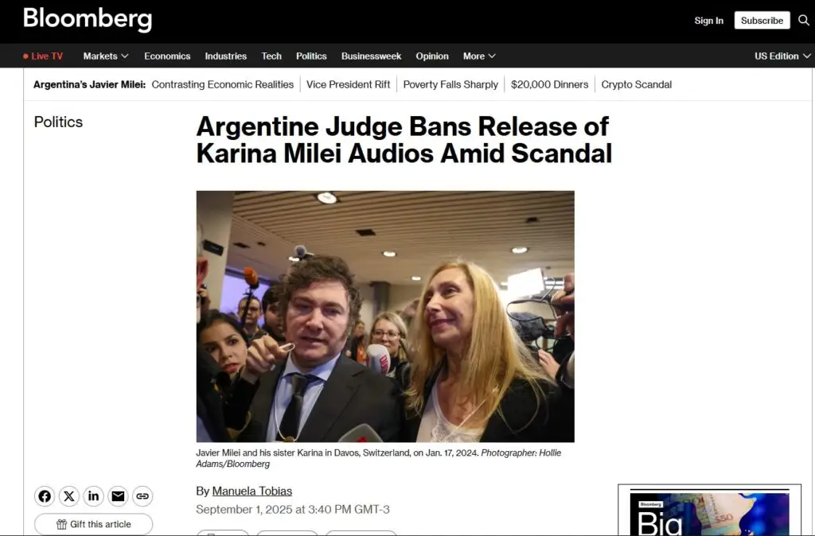Viewport: 815px width, 536px height.
Task: Open the search magnifier icon
Action: [804, 20]
